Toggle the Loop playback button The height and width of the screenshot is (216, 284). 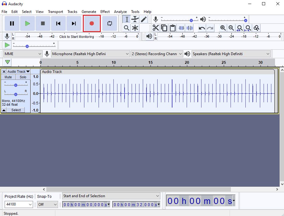pos(110,23)
